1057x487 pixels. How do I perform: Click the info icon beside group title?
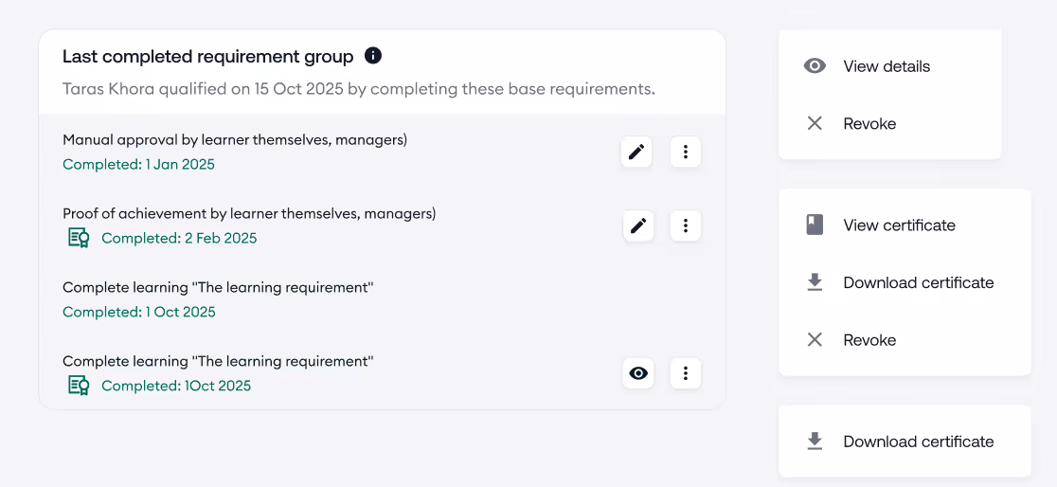[373, 56]
